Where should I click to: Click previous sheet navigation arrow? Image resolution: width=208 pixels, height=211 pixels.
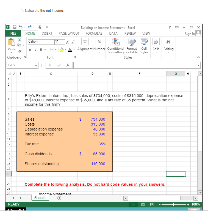(x=13, y=198)
